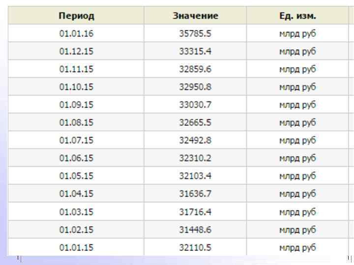Select the 01.08.15 period cell

76,123
